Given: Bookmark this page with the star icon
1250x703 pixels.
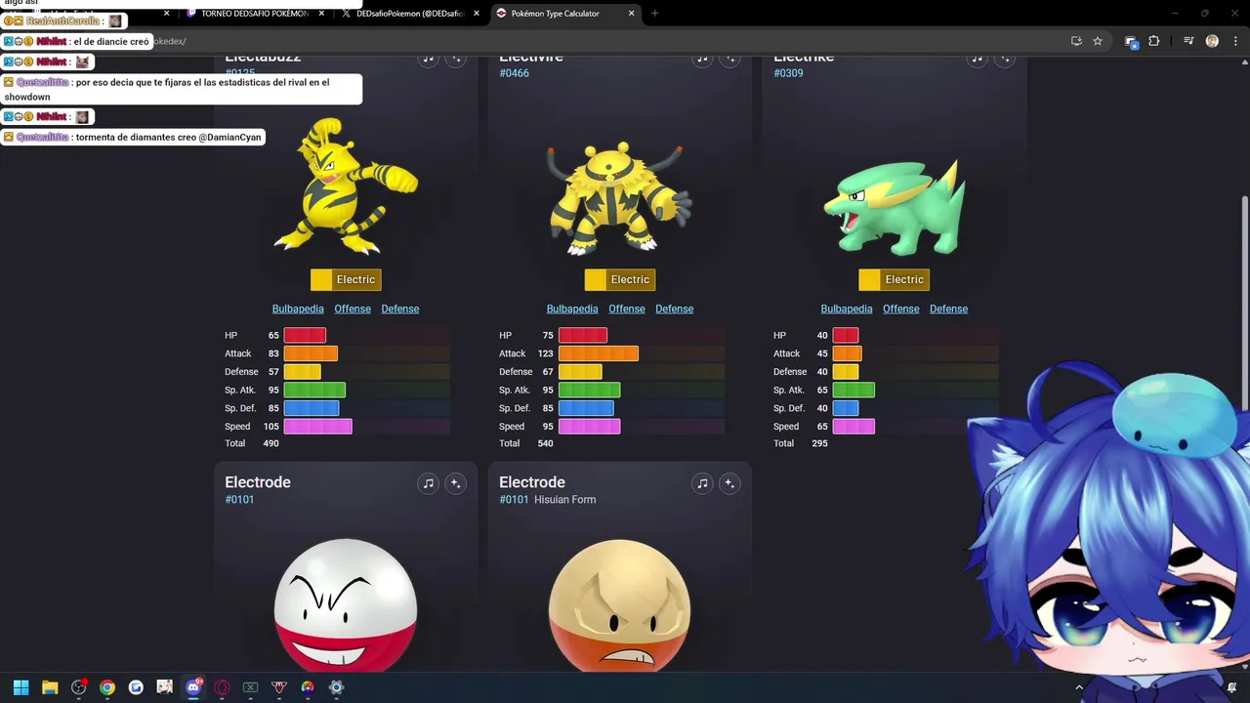Looking at the screenshot, I should [x=1098, y=41].
